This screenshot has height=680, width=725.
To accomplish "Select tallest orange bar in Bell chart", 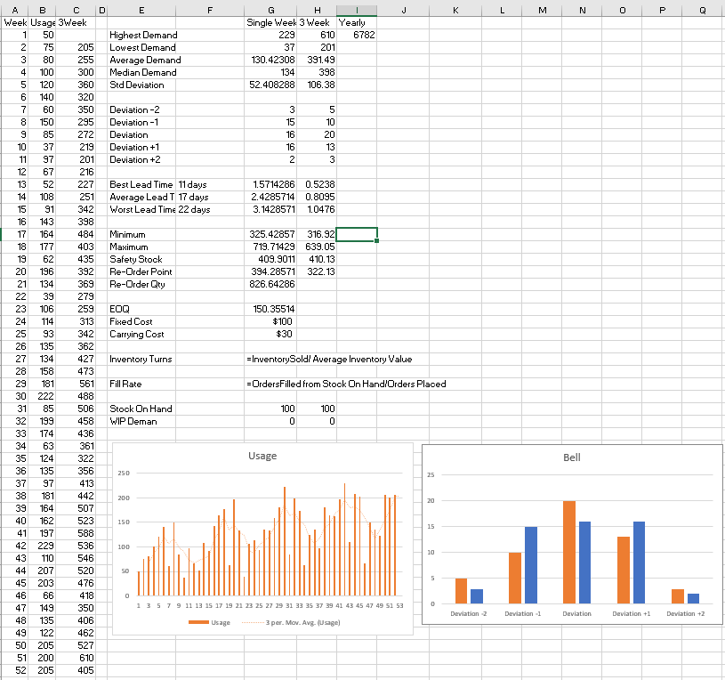I will point(569,553).
